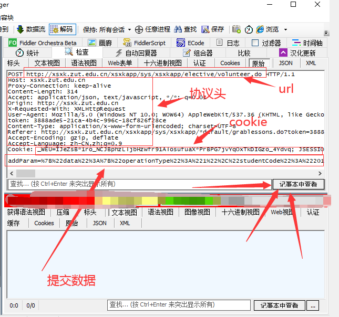Viewport: 339px width, 317px height.
Task: Select response 获得语法视图 tab
Action: coord(26,212)
